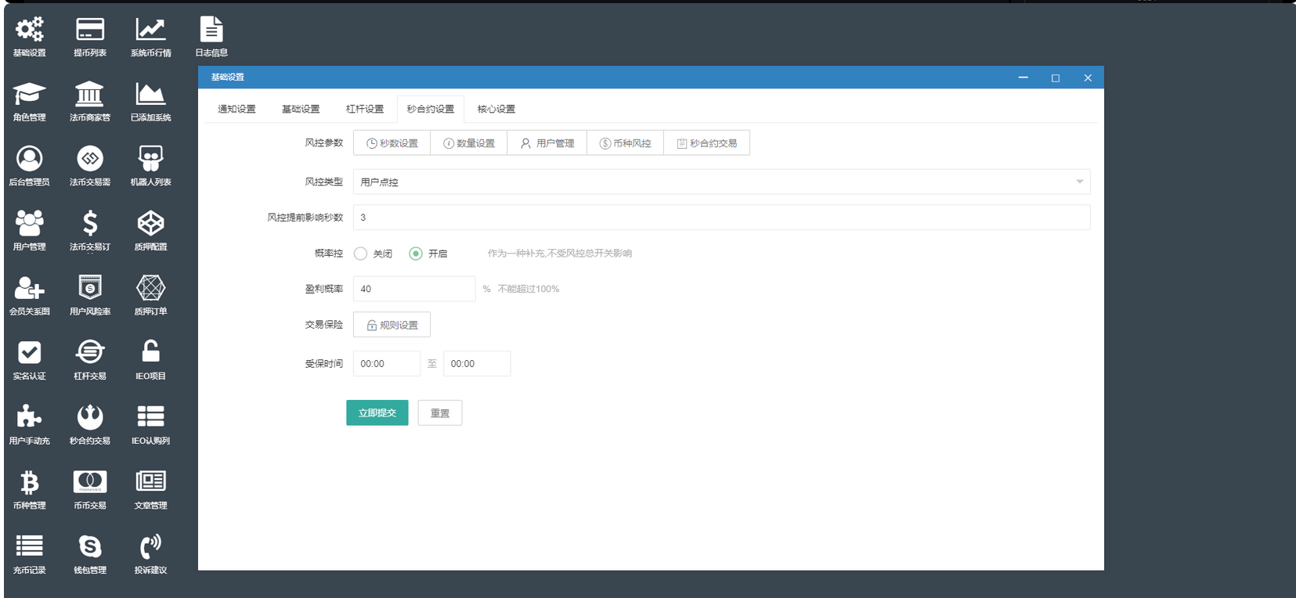This screenshot has width=1296, height=598.
Task: Close the 基础设置 window
Action: [x=1088, y=77]
